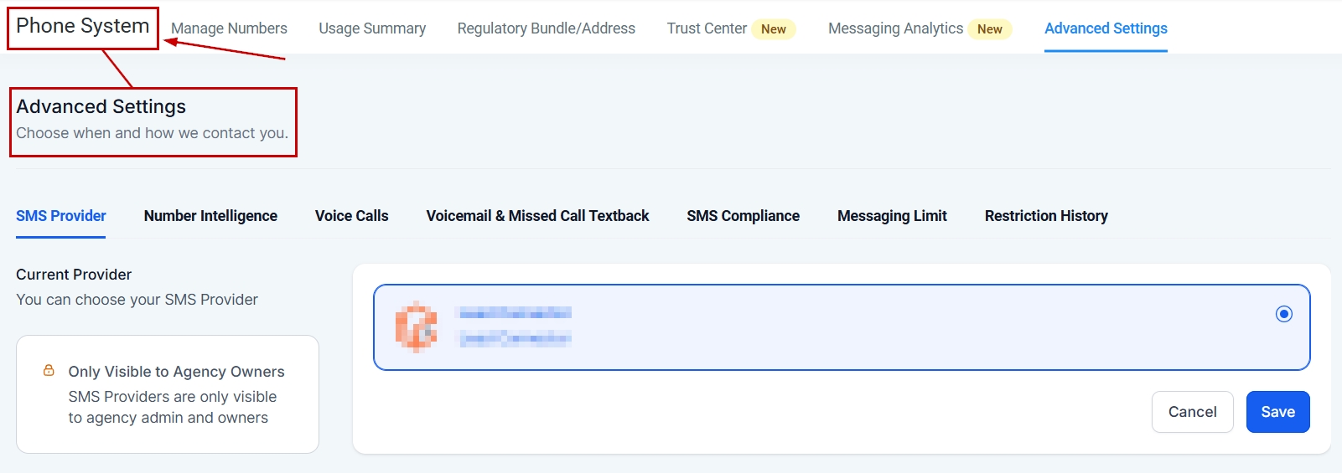Click the Cancel button
Viewport: 1342px width, 473px height.
click(x=1192, y=412)
